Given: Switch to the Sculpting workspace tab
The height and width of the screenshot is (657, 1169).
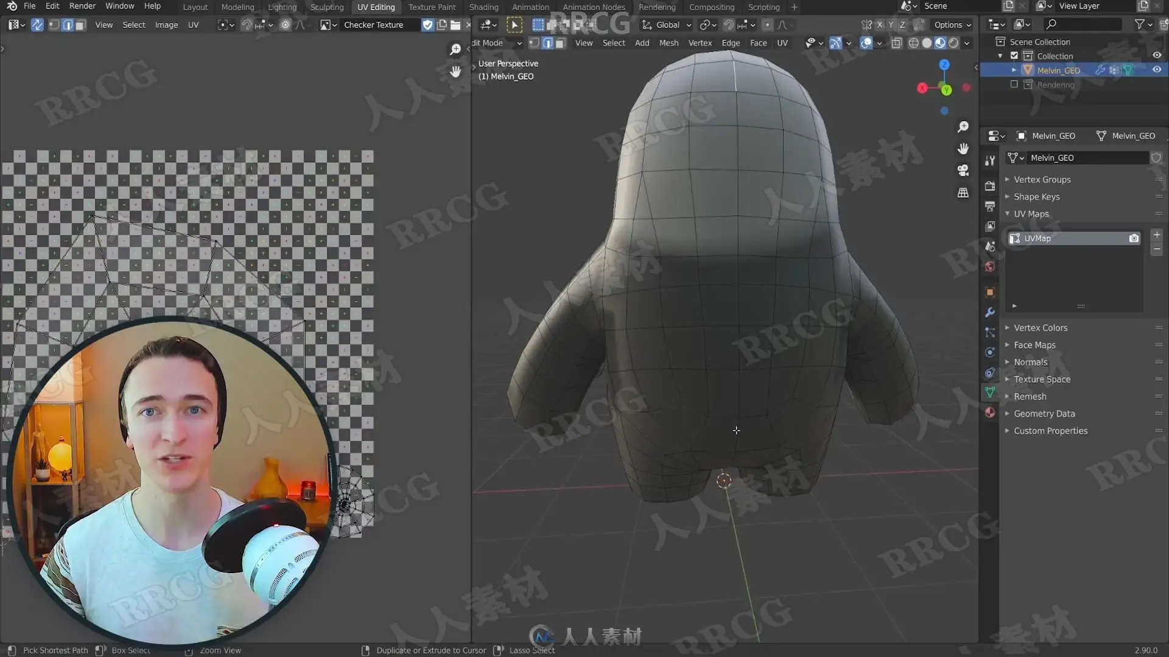Looking at the screenshot, I should [x=327, y=7].
